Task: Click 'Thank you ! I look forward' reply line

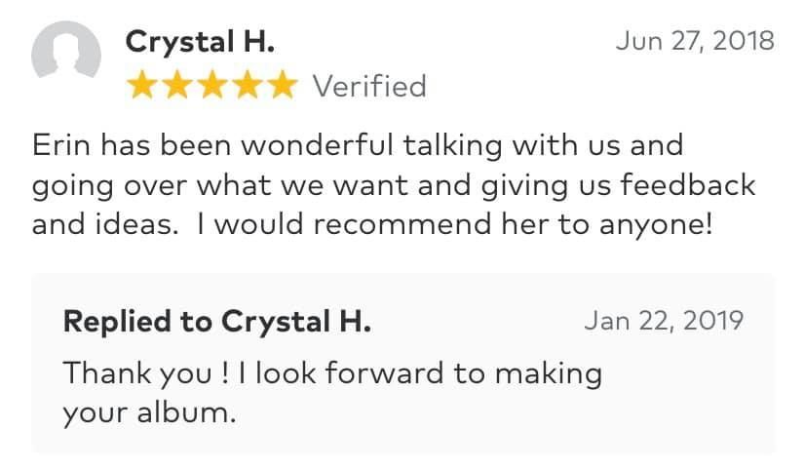Action: tap(244, 372)
